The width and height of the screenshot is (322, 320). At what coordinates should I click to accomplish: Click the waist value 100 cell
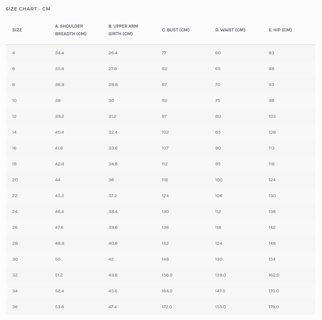coord(219,180)
